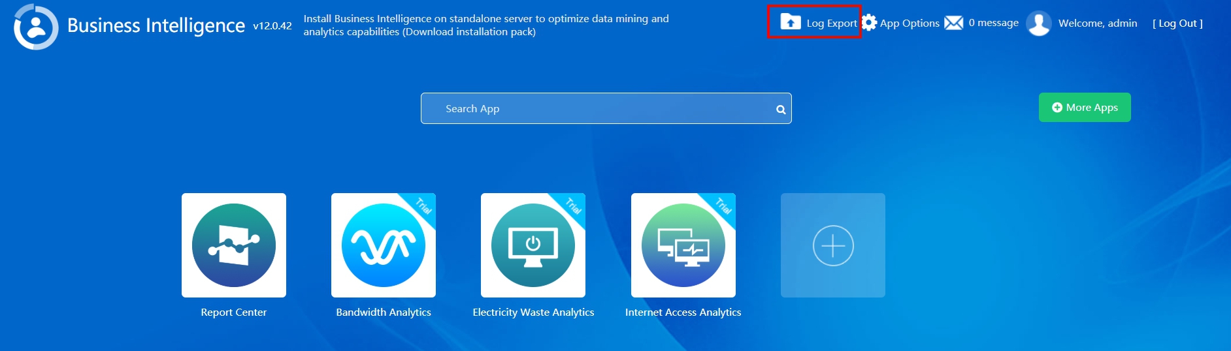This screenshot has height=351, width=1231.
Task: Open the Report Center app icon
Action: [x=234, y=245]
